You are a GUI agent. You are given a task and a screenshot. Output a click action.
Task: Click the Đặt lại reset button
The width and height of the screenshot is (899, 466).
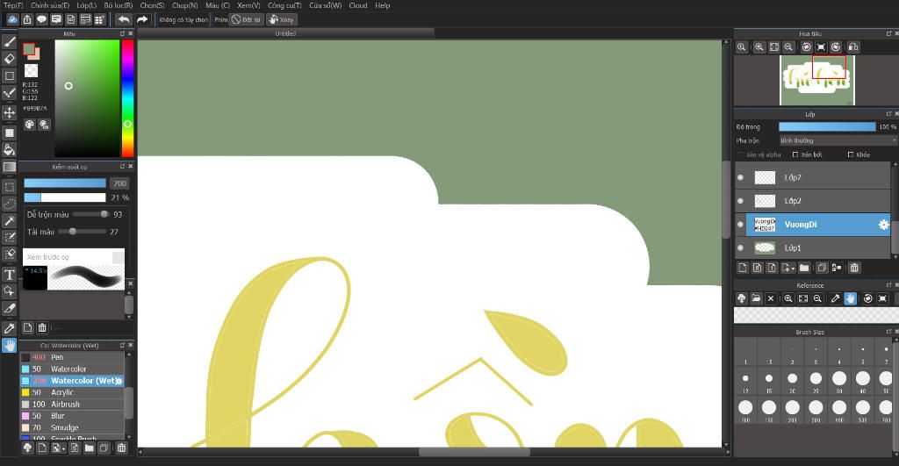click(247, 19)
